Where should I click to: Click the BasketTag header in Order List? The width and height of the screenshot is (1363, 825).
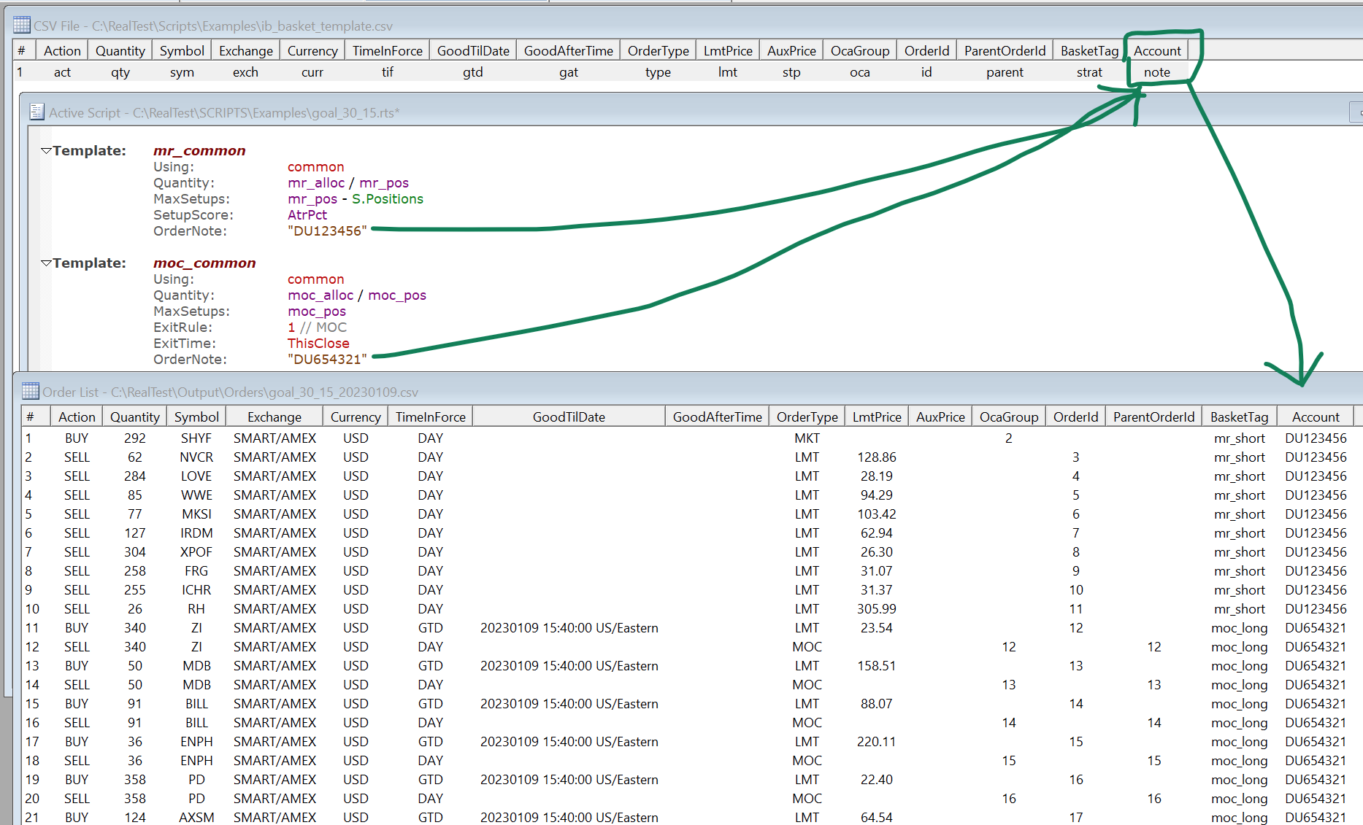click(x=1238, y=417)
